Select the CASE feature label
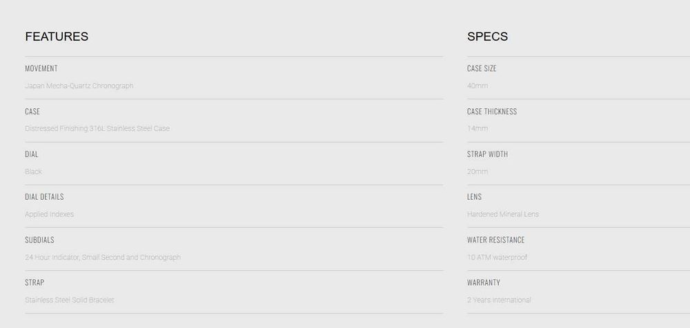The height and width of the screenshot is (328, 690). [x=32, y=112]
